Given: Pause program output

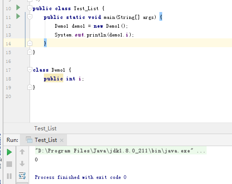Looking at the screenshot, I should [x=9, y=176].
